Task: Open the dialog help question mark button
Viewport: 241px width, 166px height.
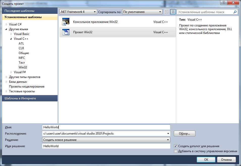Action: pos(224,3)
